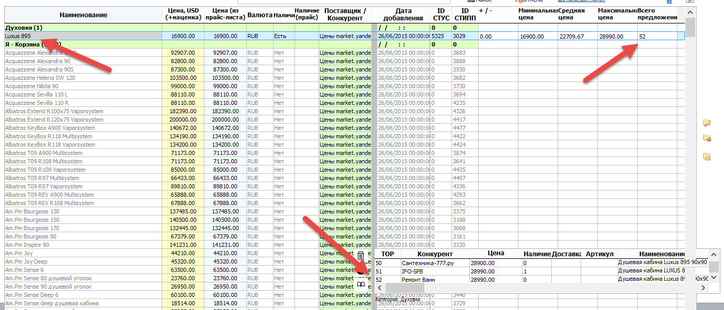Click the Доставка column header in popup
Screen dimensions: 724x310
pos(567,254)
